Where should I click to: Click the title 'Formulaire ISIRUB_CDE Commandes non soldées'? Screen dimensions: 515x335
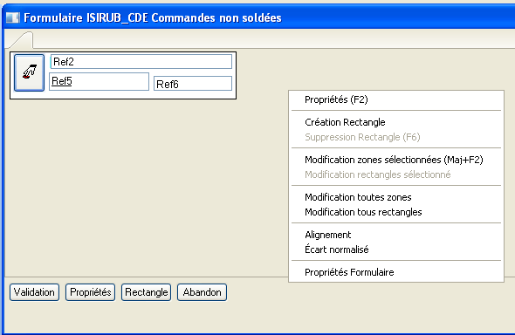pyautogui.click(x=153, y=17)
